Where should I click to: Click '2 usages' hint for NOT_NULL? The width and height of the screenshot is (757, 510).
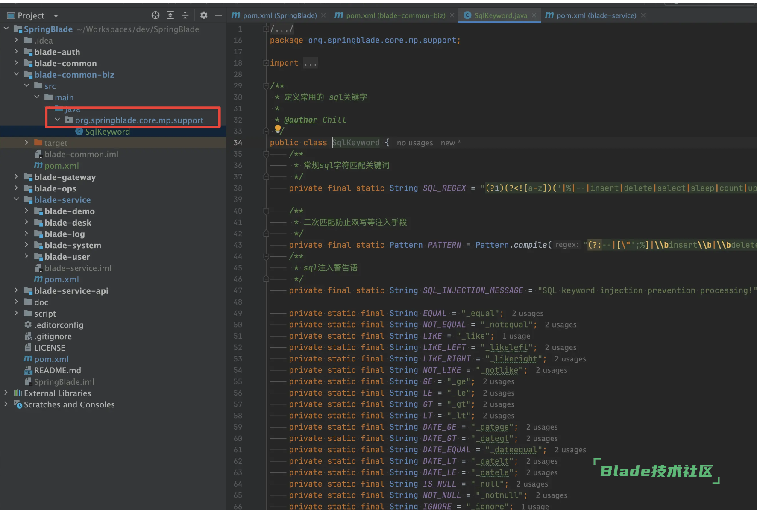point(552,495)
